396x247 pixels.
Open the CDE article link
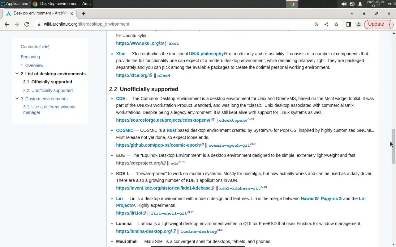pyautogui.click(x=121, y=98)
